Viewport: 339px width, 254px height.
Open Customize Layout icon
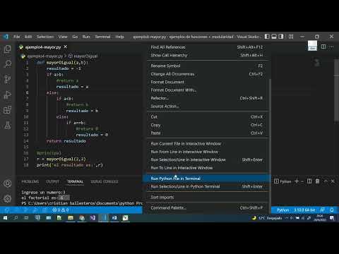point(291,37)
